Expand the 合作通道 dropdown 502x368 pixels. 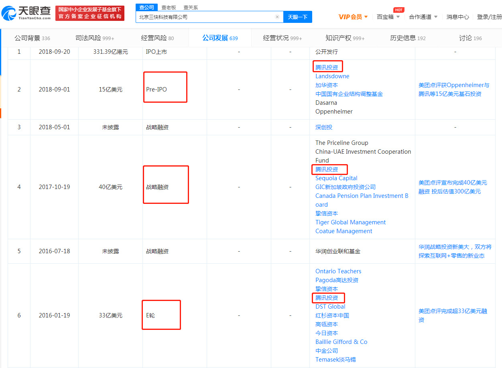[x=423, y=17]
